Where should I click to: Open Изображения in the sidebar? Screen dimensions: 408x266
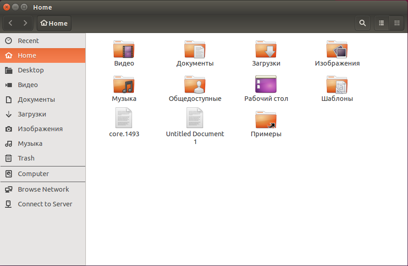43,129
